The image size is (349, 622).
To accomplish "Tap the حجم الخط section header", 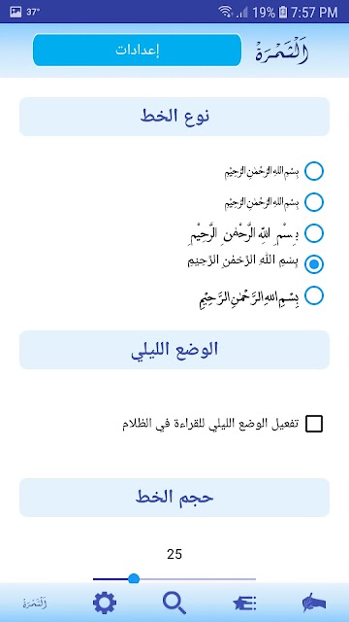I will 174,498.
